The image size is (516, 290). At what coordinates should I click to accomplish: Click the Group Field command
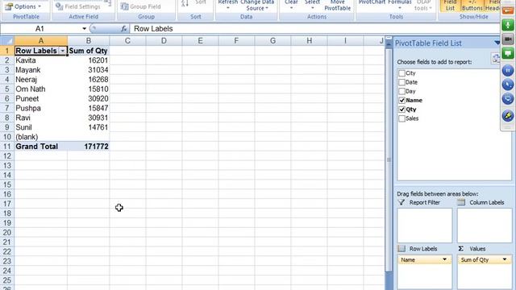(x=140, y=6)
